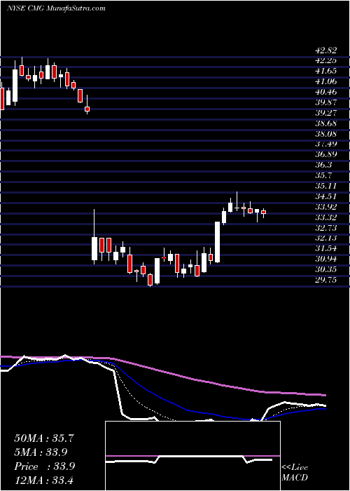Click the NYSE CMG MunafaSutra.com title text
The image size is (350, 491).
coord(55,8)
